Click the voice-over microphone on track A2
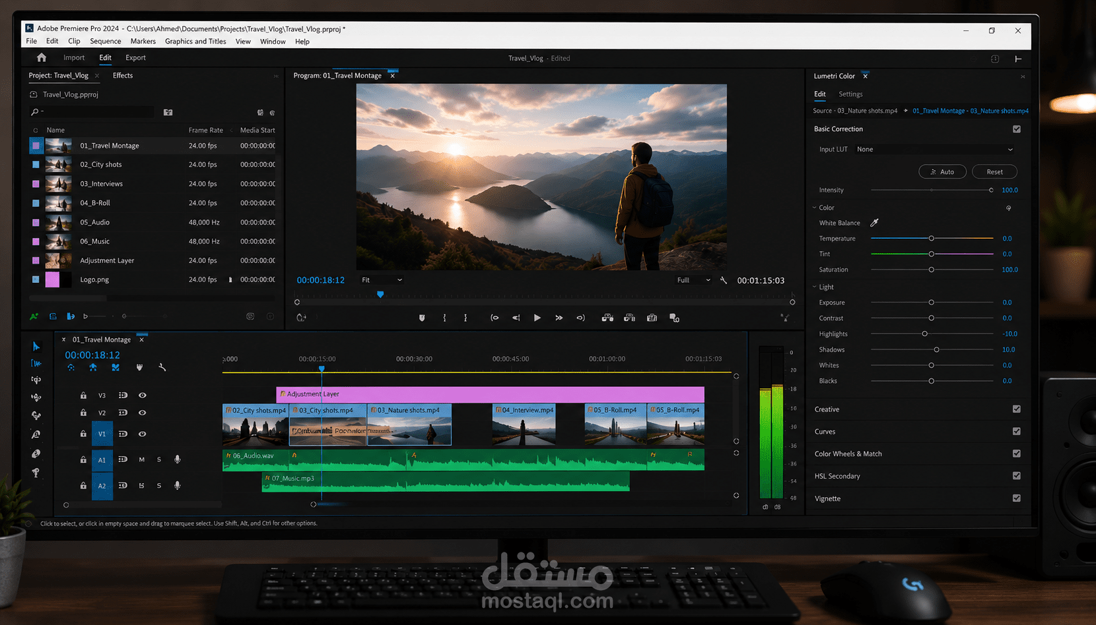Viewport: 1096px width, 625px height. pos(178,486)
